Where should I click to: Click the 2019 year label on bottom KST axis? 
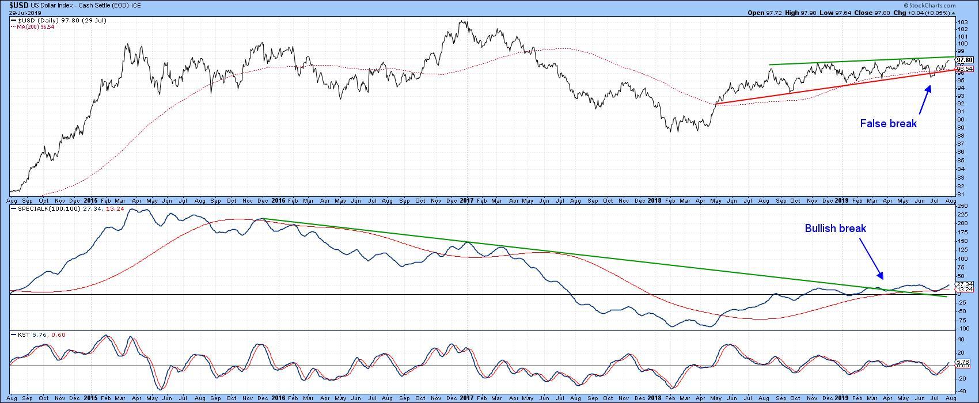pyautogui.click(x=841, y=397)
